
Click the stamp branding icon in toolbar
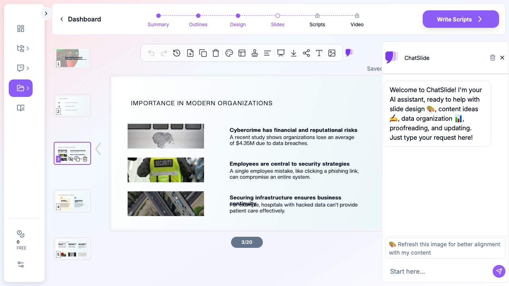tap(255, 53)
